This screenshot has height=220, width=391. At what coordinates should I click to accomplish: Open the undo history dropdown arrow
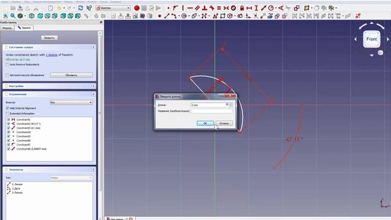pos(64,8)
